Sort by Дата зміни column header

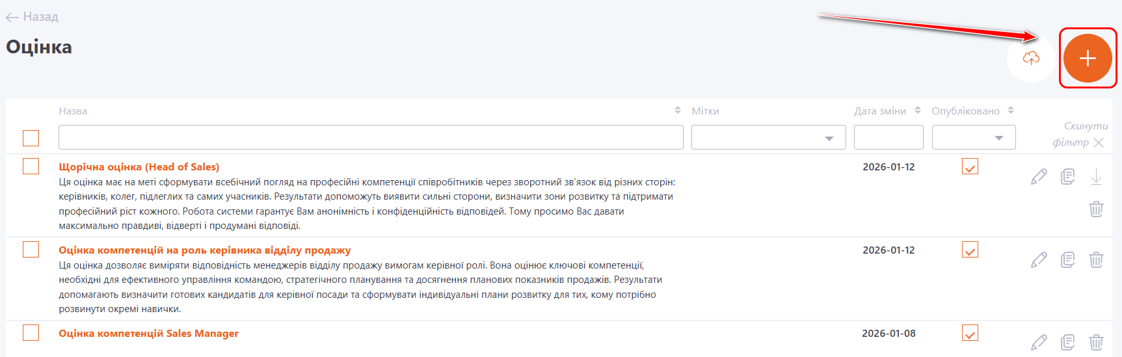tap(917, 111)
